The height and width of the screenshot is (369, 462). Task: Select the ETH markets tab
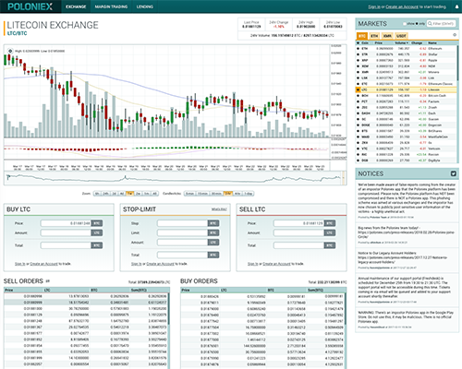point(374,36)
